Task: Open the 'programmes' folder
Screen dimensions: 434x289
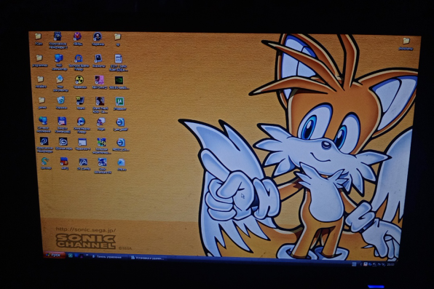Action: pos(39,60)
